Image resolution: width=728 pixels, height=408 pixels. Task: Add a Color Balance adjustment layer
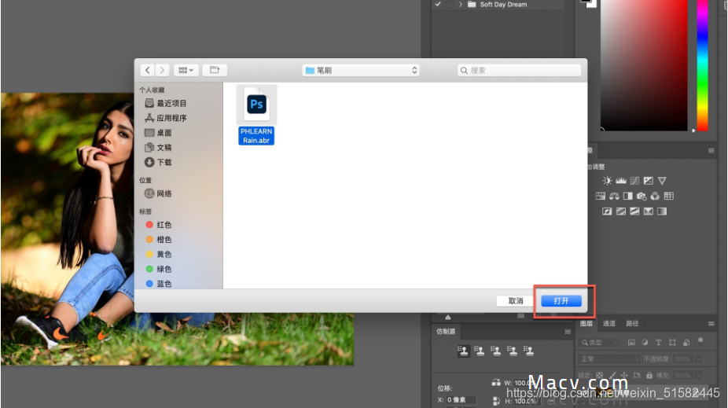click(614, 196)
